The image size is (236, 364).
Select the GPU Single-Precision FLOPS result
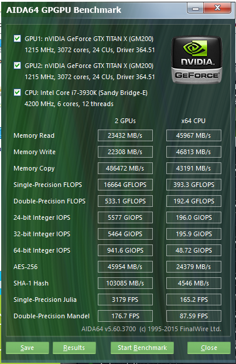pos(125,185)
